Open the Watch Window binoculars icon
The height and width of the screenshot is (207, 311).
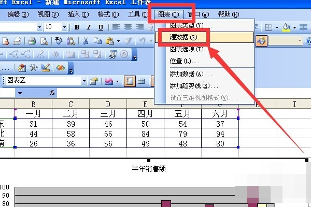coord(112,54)
